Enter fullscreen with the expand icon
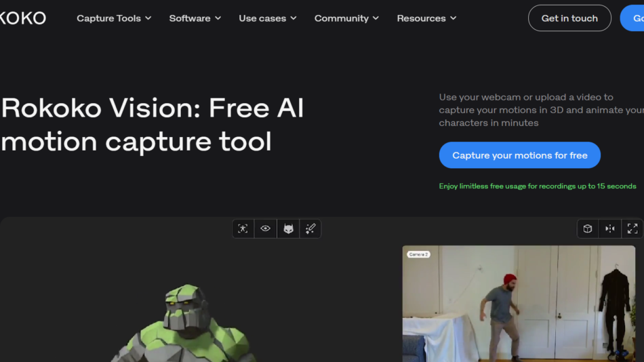Screen dimensions: 644x362 coord(632,229)
